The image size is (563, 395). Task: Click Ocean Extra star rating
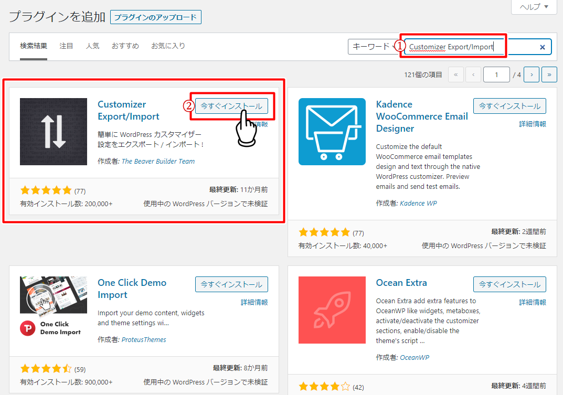coord(324,387)
